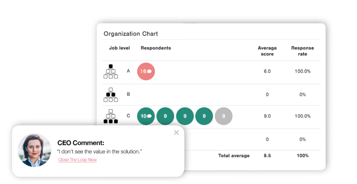Click the job level B hierarchy icon
This screenshot has height=184, width=357.
(x=111, y=95)
